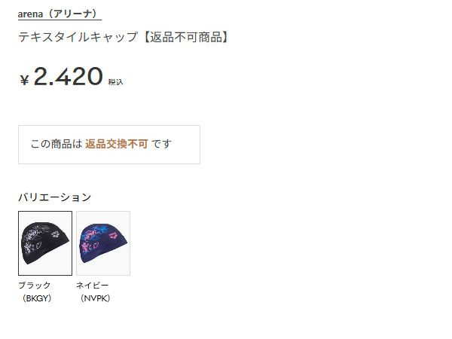Viewport: 452px width, 339px height.
Task: Click the この商品は text in notice box
Action: 56,144
